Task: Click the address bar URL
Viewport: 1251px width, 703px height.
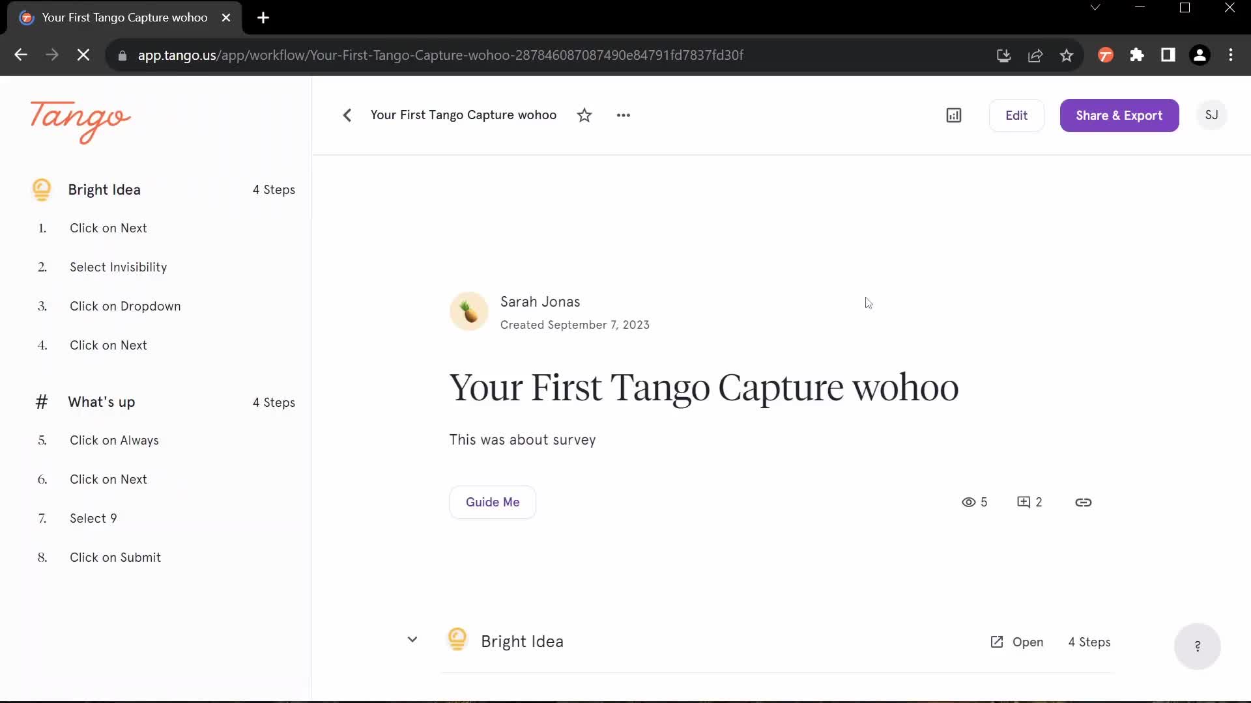Action: 440,55
